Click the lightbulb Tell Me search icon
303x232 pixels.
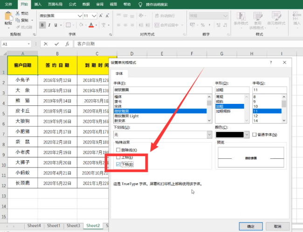(x=140, y=5)
